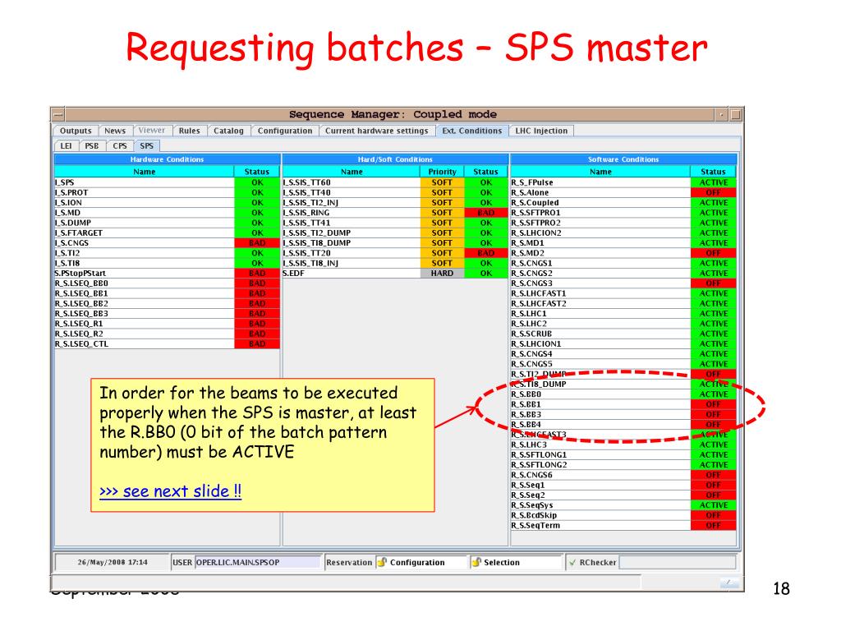Switch to the Configuration tab

pos(285,131)
